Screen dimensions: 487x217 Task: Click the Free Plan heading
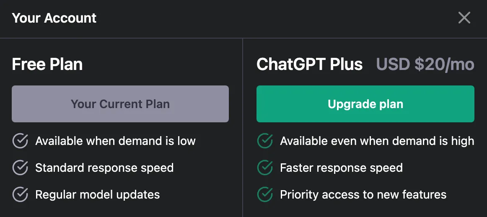47,65
